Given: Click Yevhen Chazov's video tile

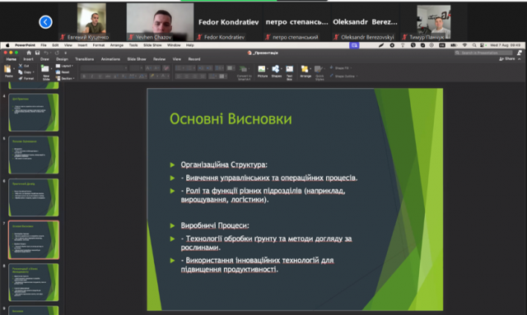Looking at the screenshot, I should click(160, 22).
